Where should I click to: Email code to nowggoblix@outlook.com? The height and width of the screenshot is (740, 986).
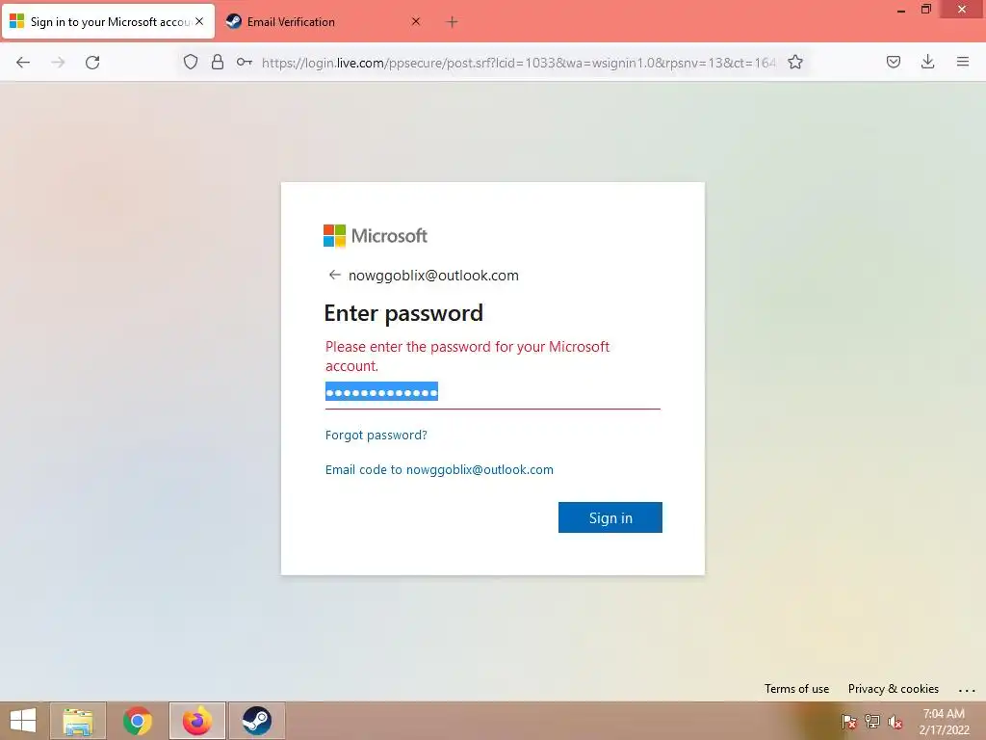click(x=439, y=469)
